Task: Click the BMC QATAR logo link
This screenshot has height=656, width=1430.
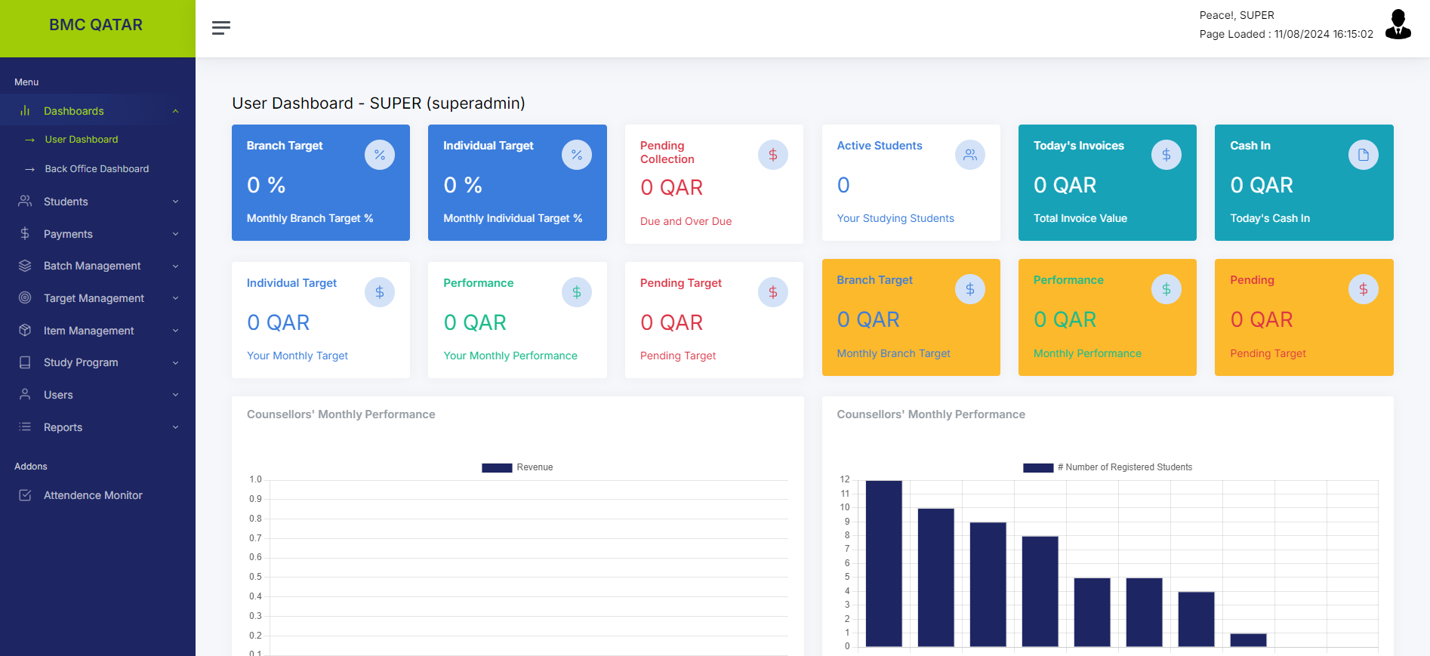Action: coord(96,25)
